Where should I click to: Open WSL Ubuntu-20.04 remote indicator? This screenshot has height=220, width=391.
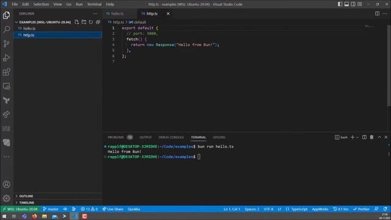click(x=20, y=209)
